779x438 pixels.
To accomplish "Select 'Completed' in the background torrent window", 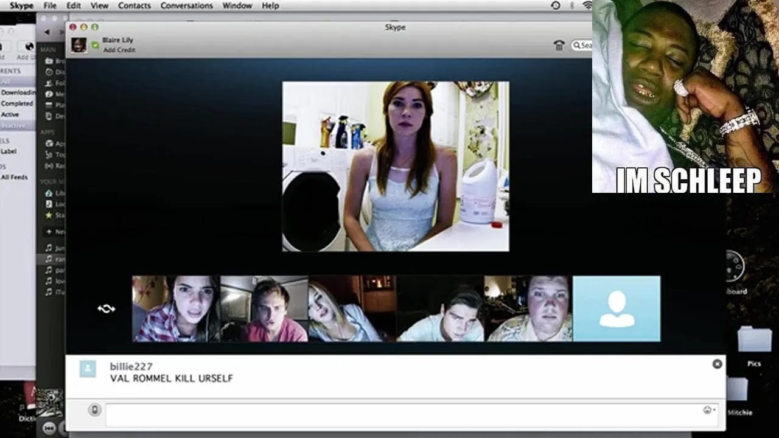I will [x=17, y=103].
